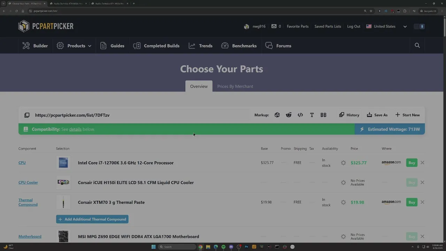Visit the Forums section

(278, 46)
